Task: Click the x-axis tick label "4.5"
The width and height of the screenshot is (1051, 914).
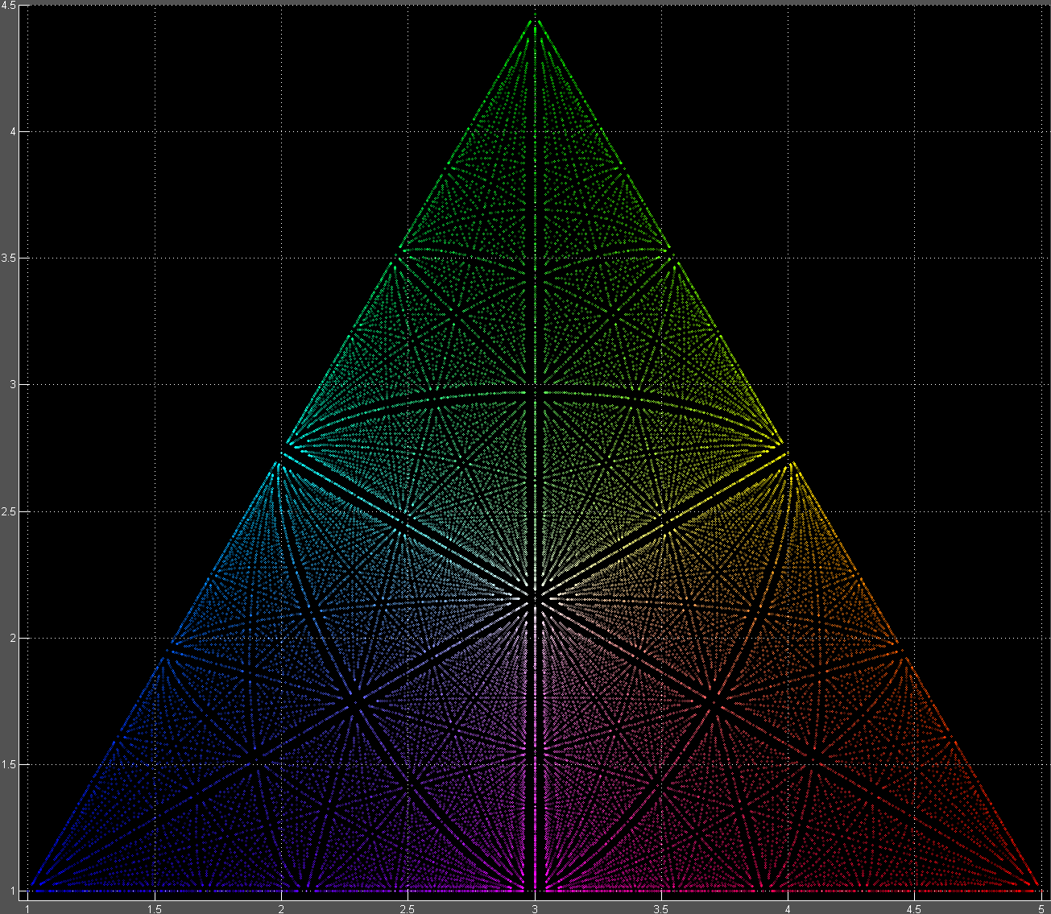Action: [x=915, y=908]
